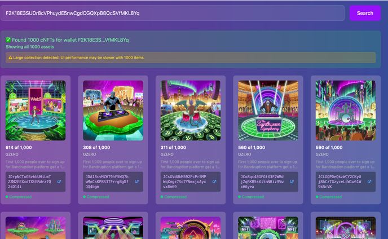The image size is (388, 239).
Task: Open the Web3 stage artwork for 614 of 1,000
Action: [x=36, y=110]
